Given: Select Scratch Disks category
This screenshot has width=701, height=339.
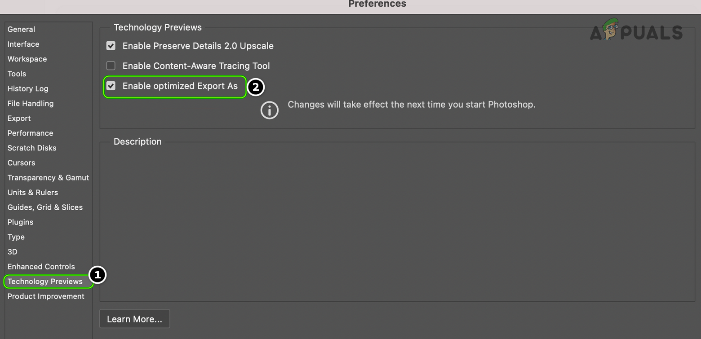Looking at the screenshot, I should tap(32, 148).
